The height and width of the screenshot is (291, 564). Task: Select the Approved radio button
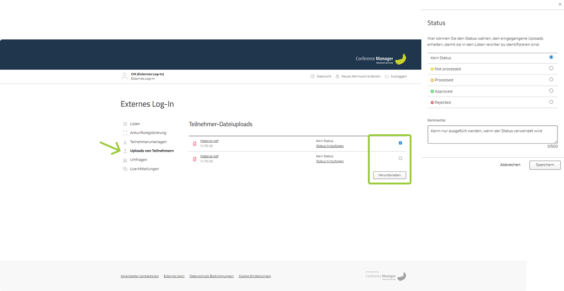coord(551,91)
